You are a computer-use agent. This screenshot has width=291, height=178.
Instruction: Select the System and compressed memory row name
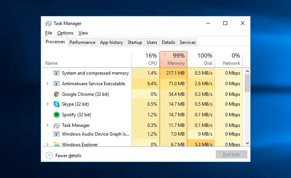tap(95, 73)
